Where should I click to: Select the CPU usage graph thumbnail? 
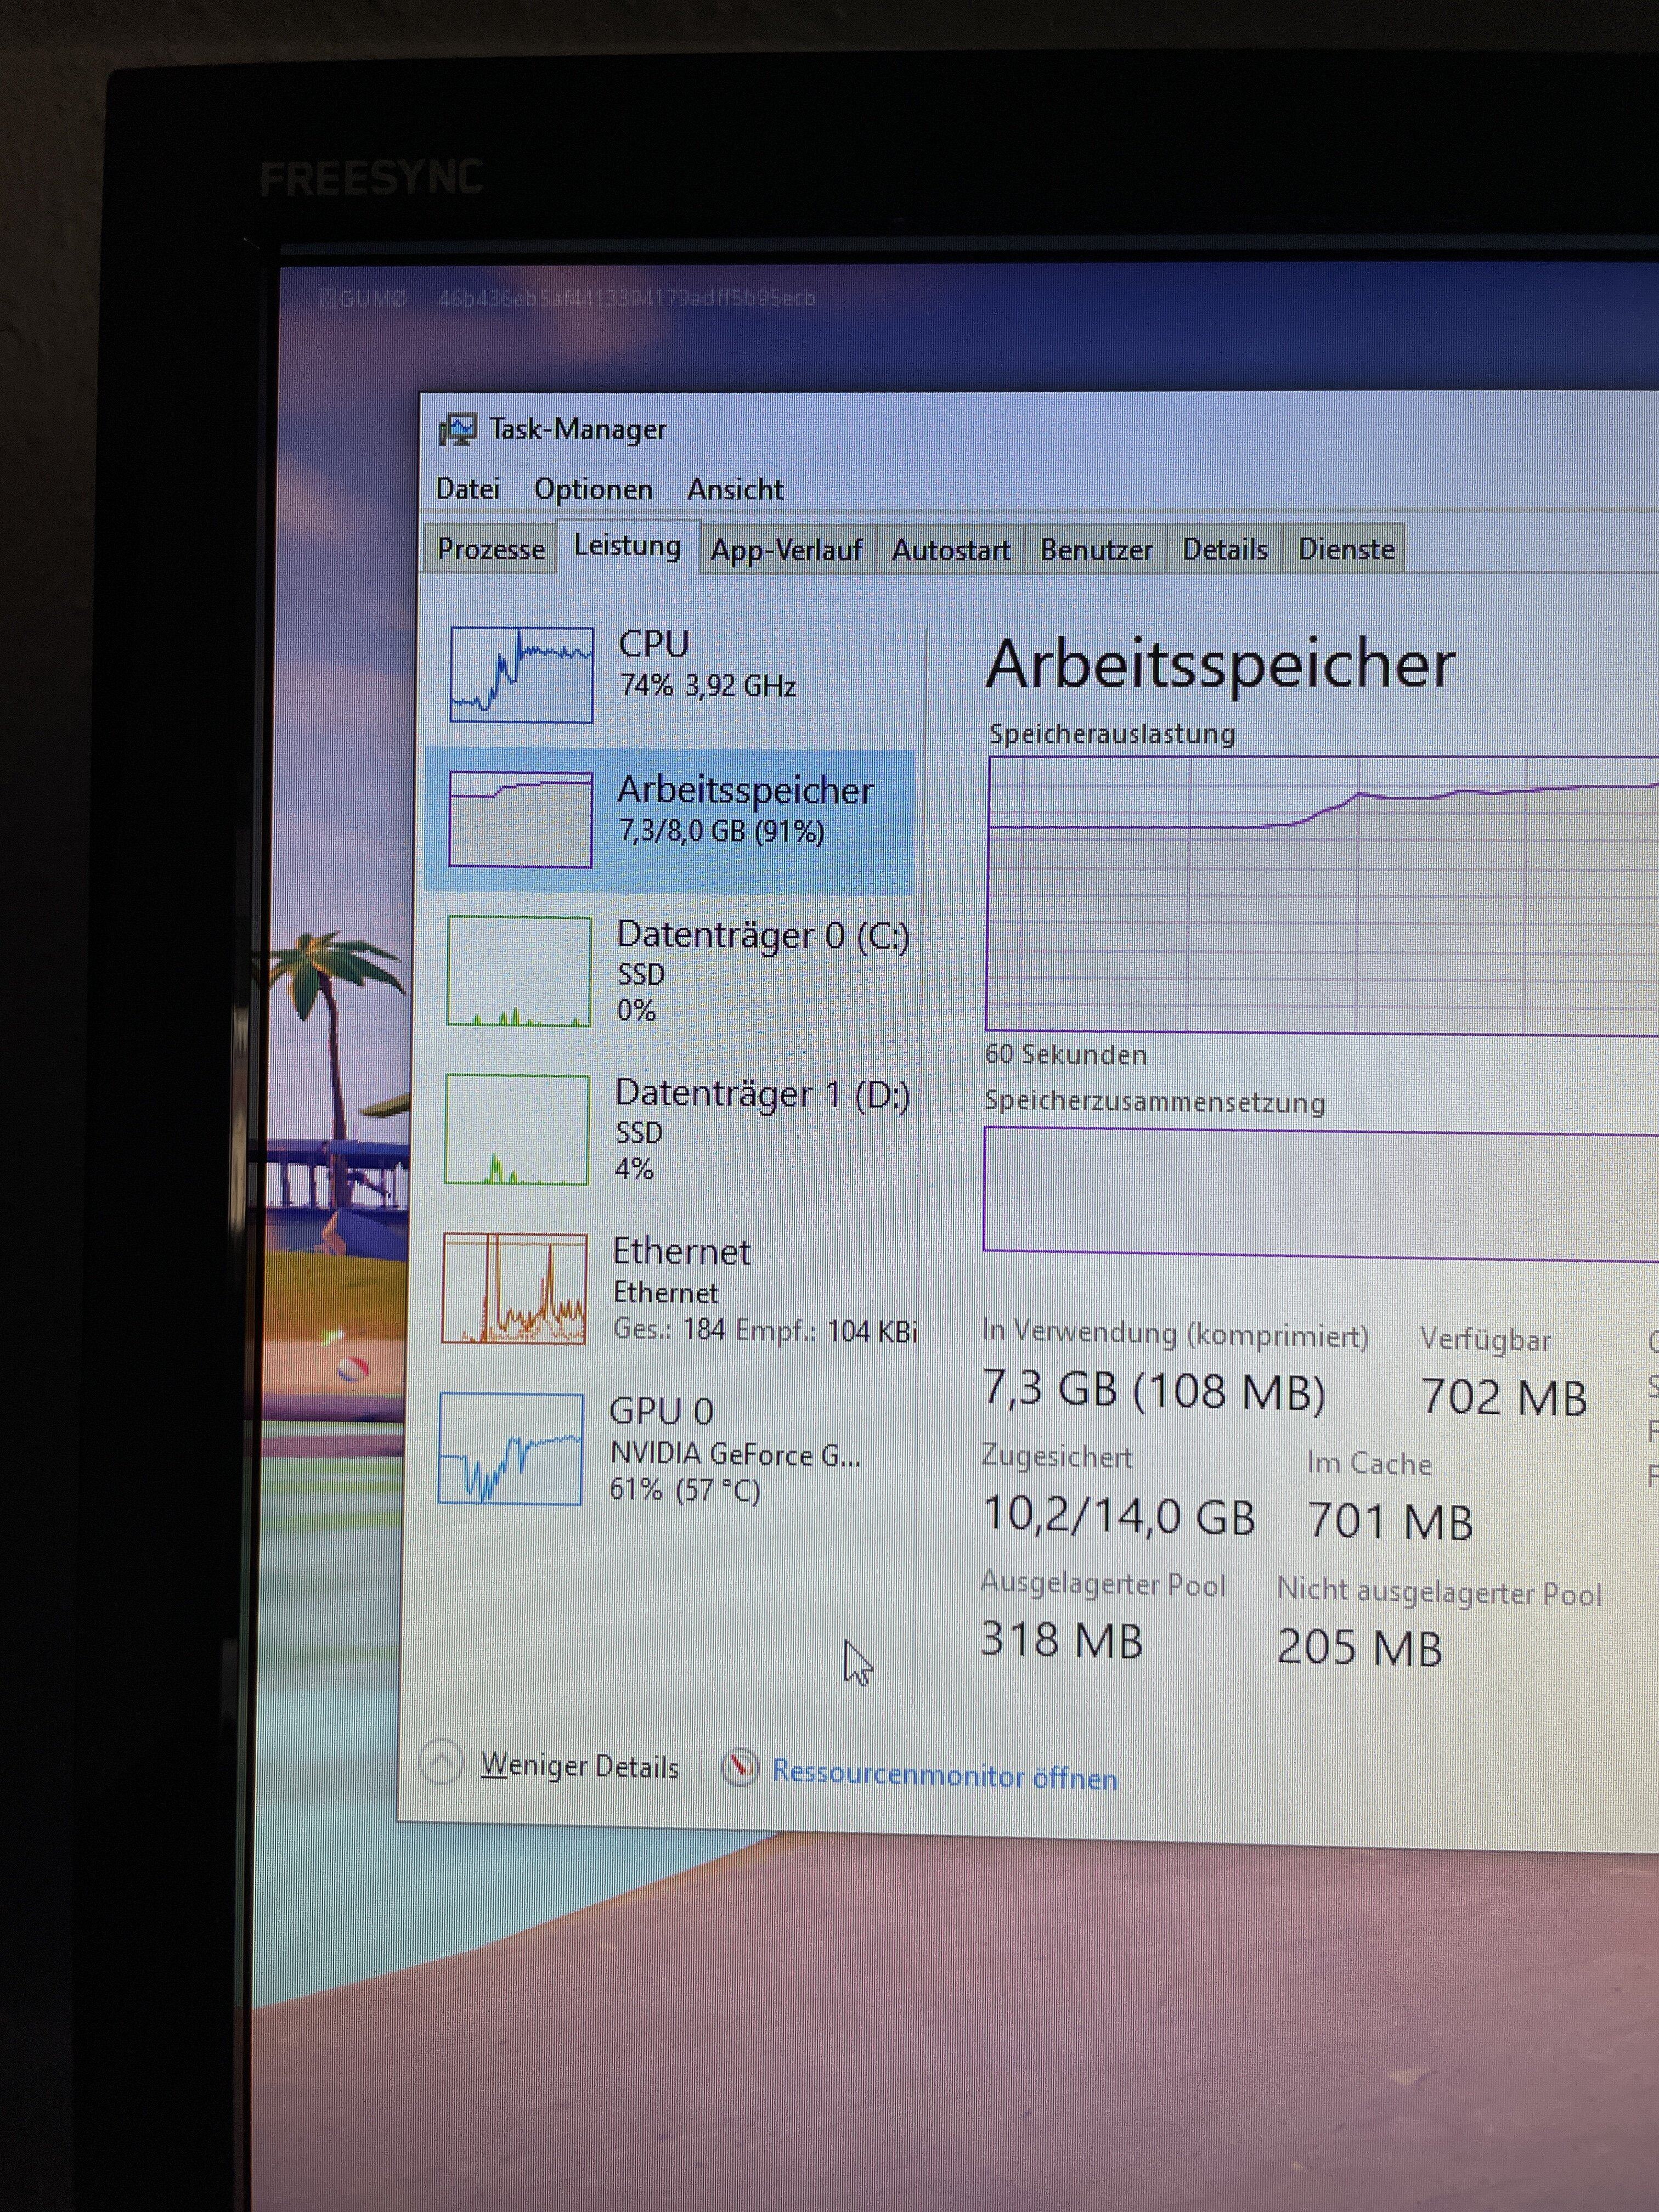pos(521,675)
